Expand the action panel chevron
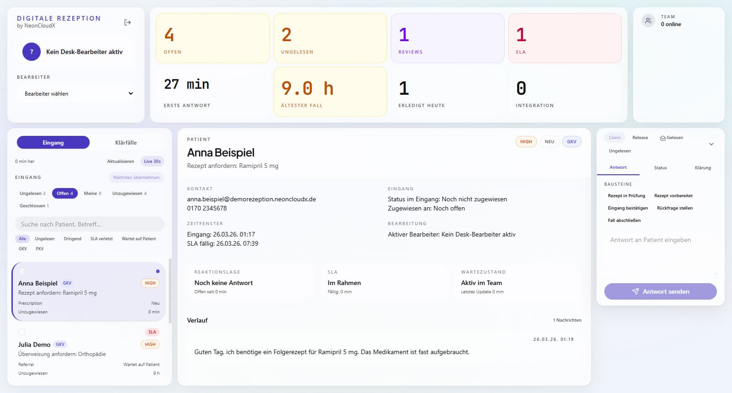 (711, 144)
